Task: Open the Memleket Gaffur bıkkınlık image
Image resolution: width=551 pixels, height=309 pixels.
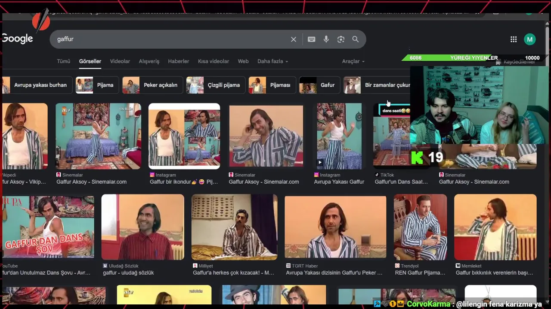Action: pos(495,227)
